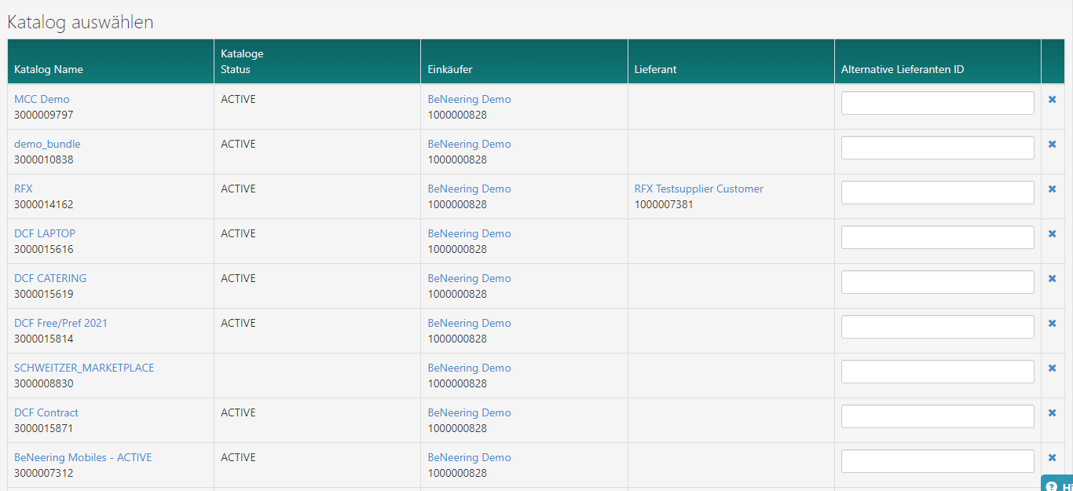Delete the demo_bundle row with X icon
Viewport: 1073px width, 491px height.
[1052, 145]
